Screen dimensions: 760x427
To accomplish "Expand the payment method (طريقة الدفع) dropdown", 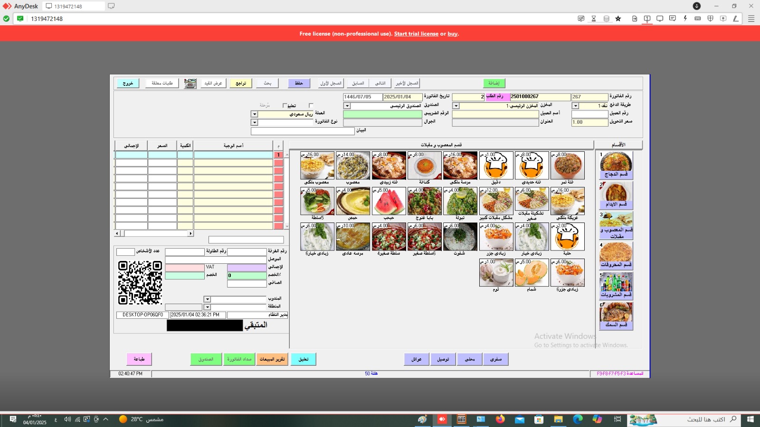I will pos(575,106).
